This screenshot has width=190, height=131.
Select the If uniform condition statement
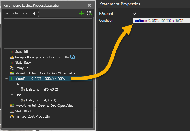[x=41, y=78]
